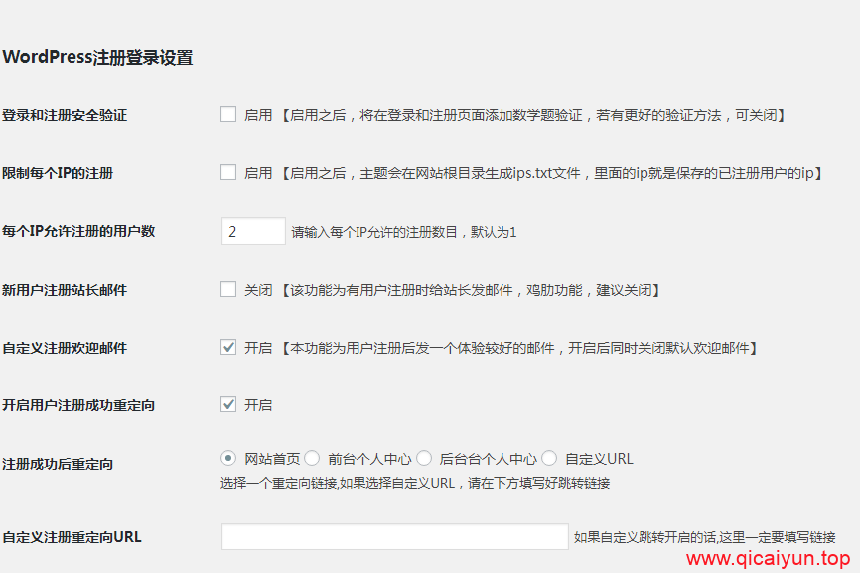Select the 网站首页 redirect option
This screenshot has height=573, width=860.
click(x=227, y=458)
